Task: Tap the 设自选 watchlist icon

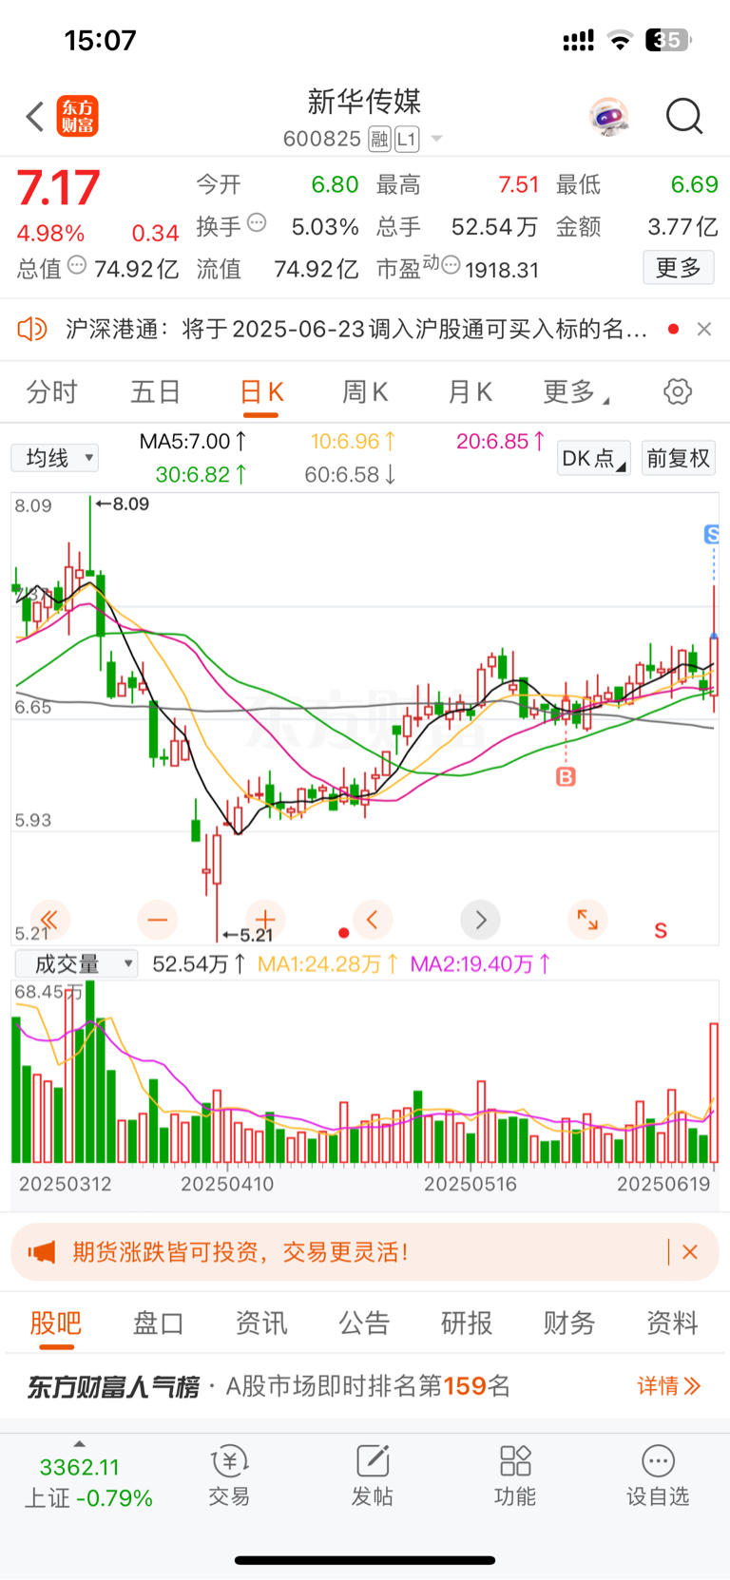Action: pyautogui.click(x=658, y=1476)
